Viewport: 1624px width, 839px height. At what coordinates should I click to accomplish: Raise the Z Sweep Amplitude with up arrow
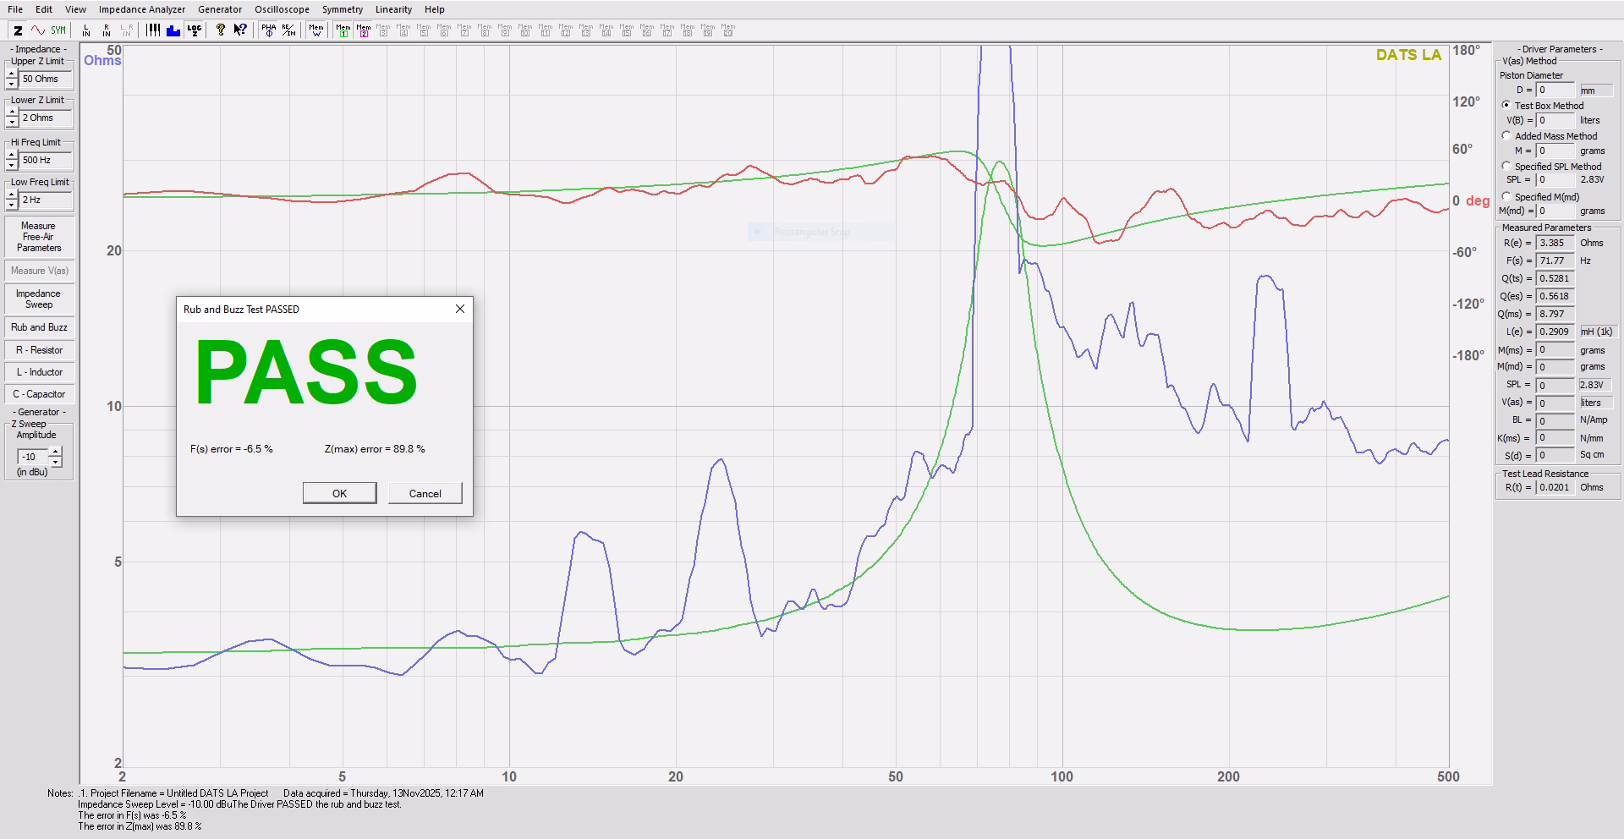(x=56, y=452)
